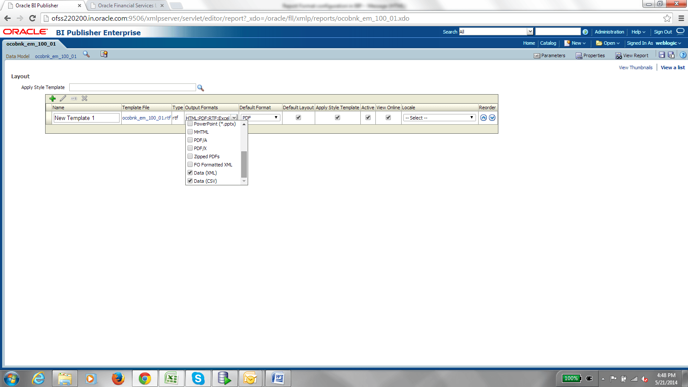Open the Catalog page
688x387 pixels.
pyautogui.click(x=548, y=43)
